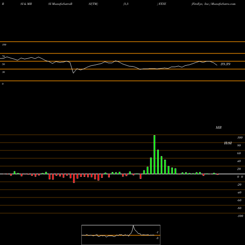Click the RSI axis label 50
Screen dimensions: 245x245
click(x=3, y=64)
